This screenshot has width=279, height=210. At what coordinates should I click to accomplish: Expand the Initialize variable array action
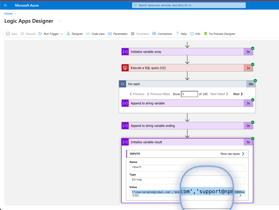[187, 52]
